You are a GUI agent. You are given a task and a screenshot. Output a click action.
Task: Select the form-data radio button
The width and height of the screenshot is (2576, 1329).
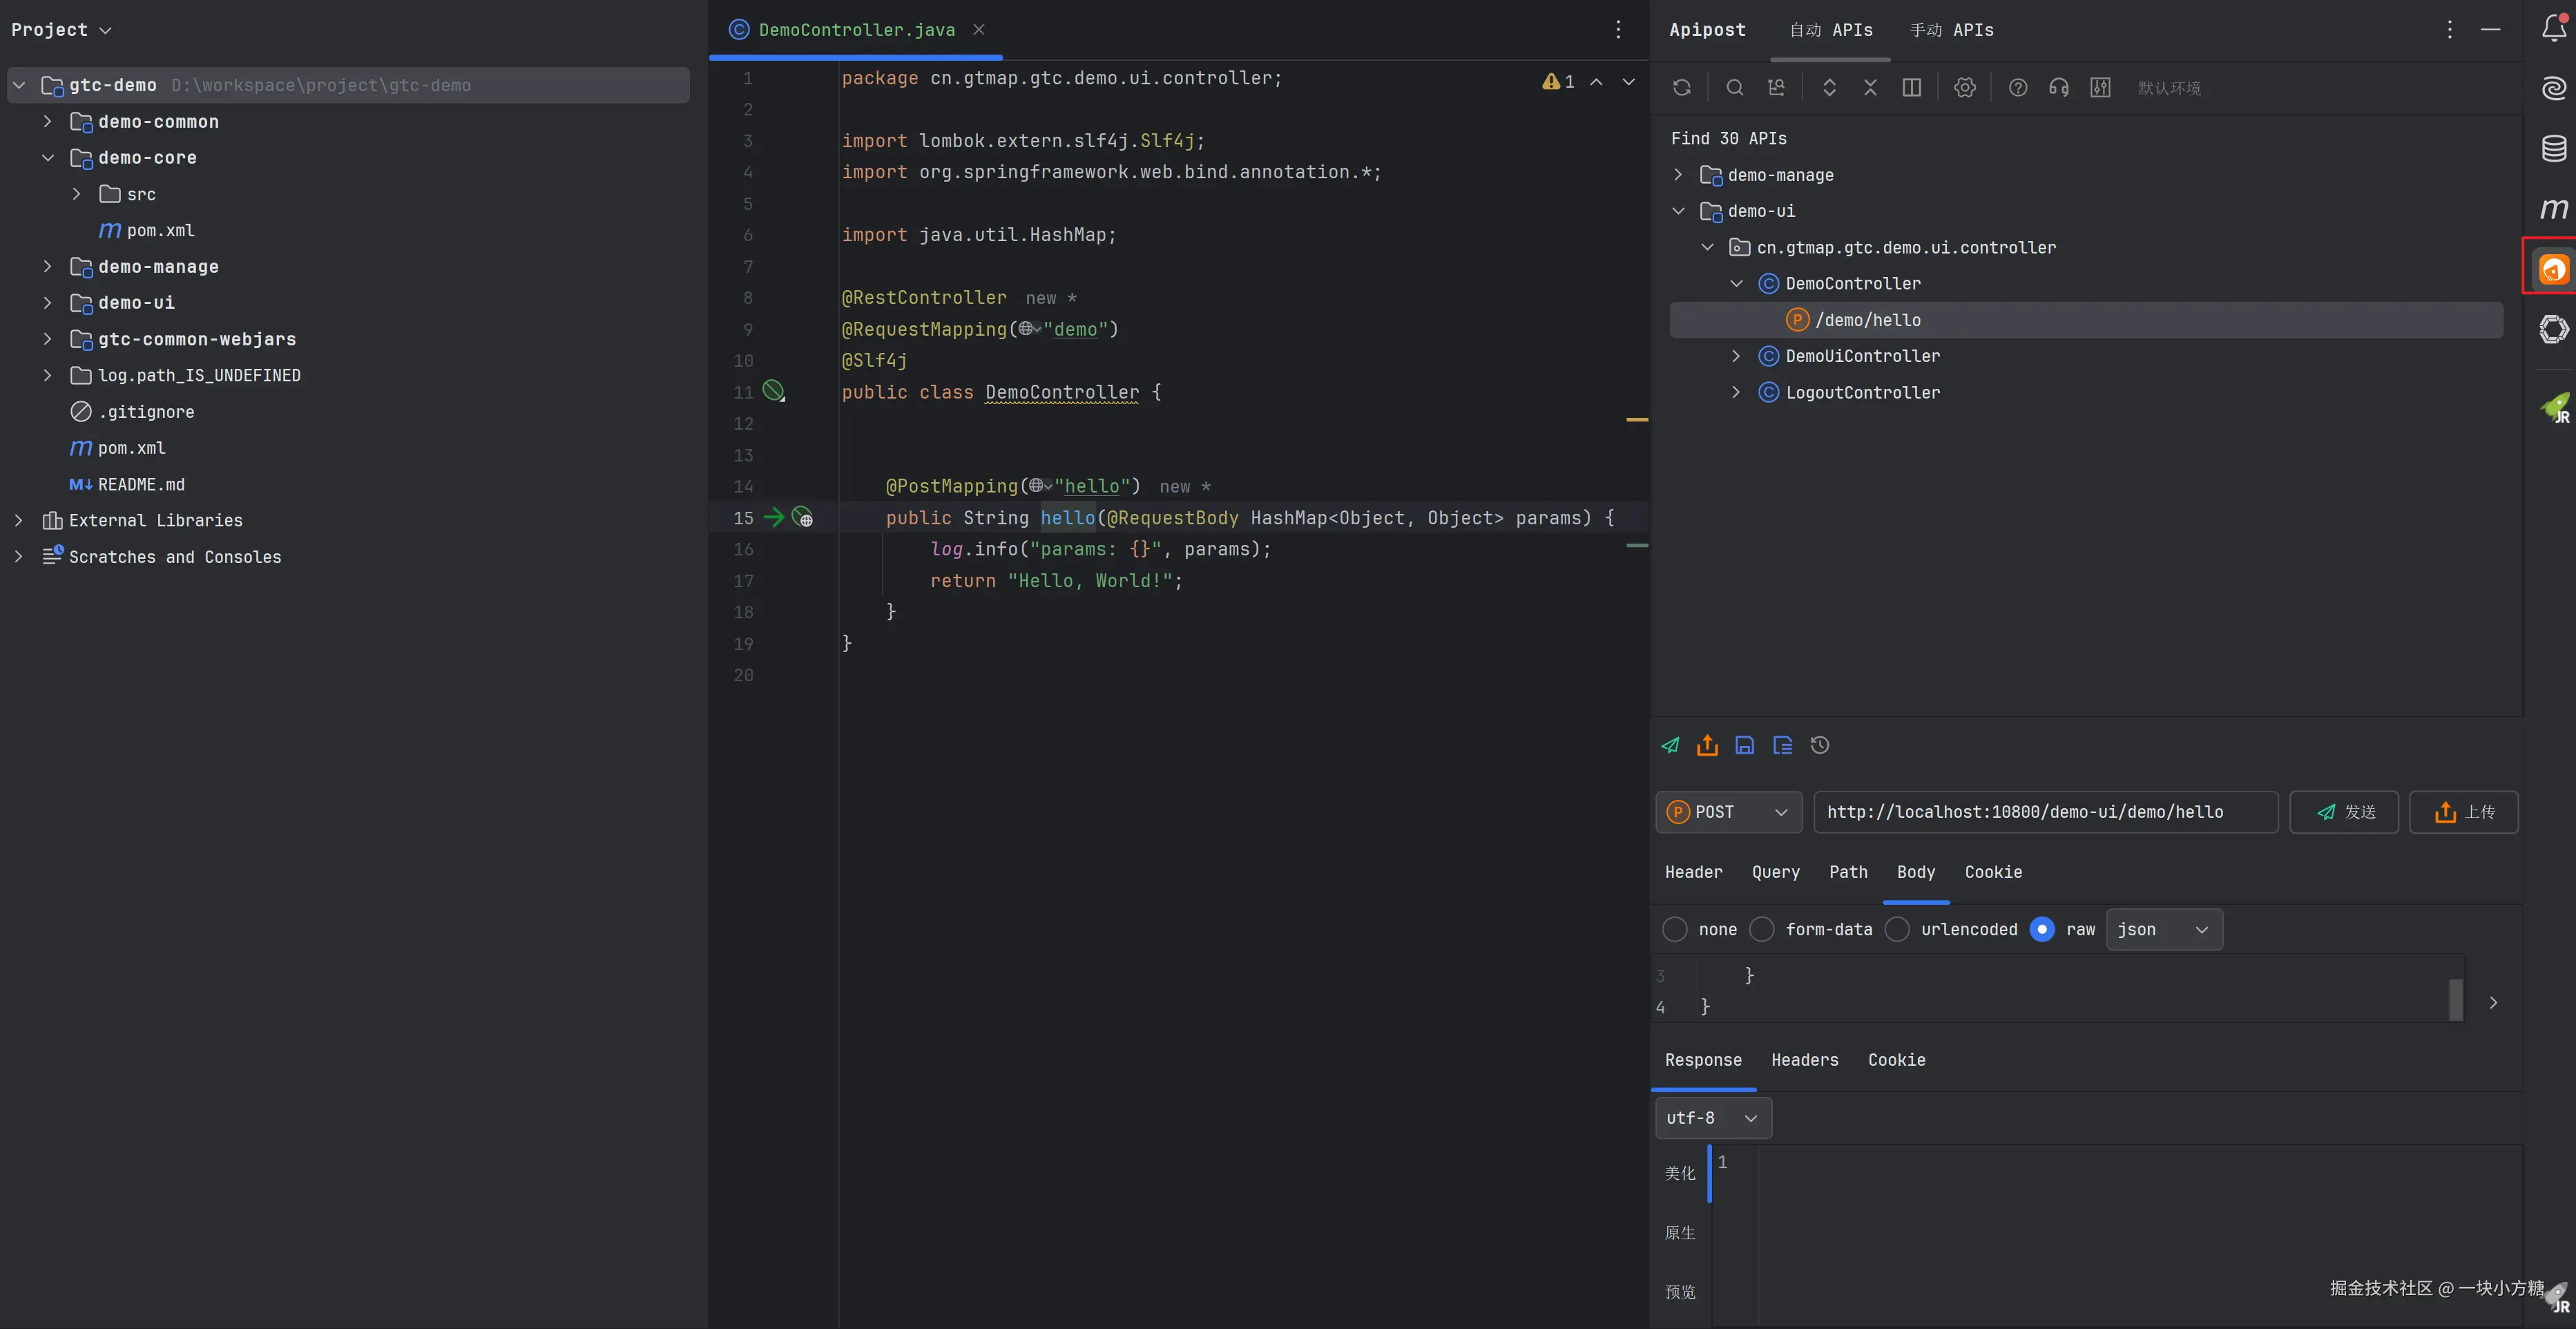click(1763, 929)
